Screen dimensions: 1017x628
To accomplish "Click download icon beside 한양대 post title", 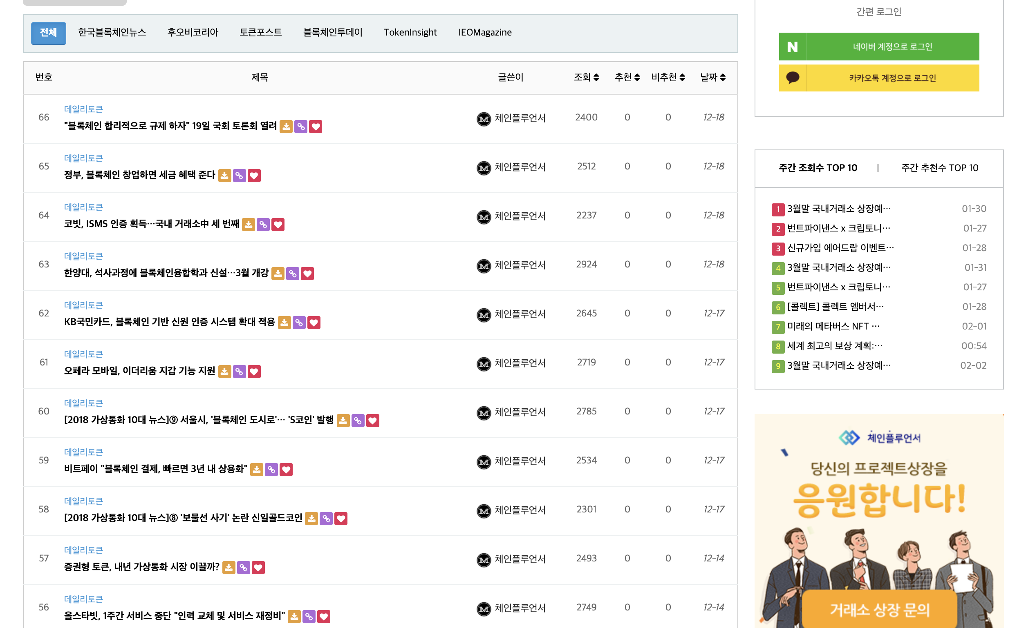I will (x=278, y=273).
